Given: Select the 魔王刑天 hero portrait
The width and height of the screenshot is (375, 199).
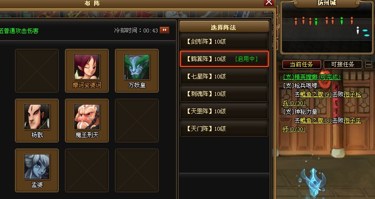Looking at the screenshot, I should [x=87, y=117].
